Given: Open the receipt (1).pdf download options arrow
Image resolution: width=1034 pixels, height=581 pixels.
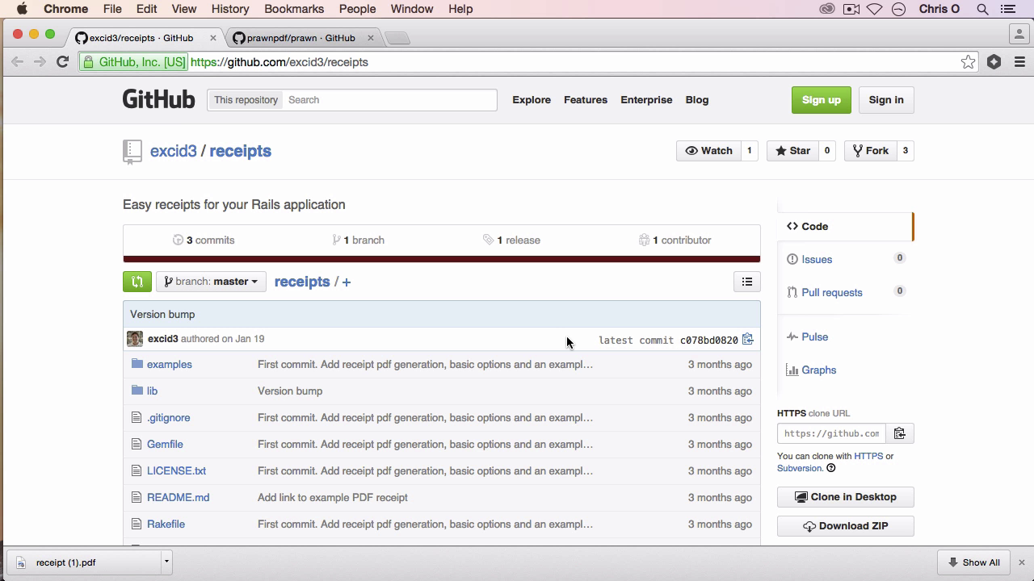Looking at the screenshot, I should coord(166,562).
